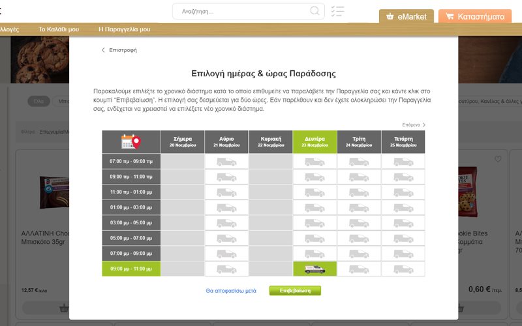Open Η Παραγγελία μου menu item
The image size is (522, 326).
click(x=124, y=29)
